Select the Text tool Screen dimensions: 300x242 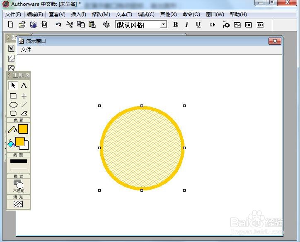(24, 85)
